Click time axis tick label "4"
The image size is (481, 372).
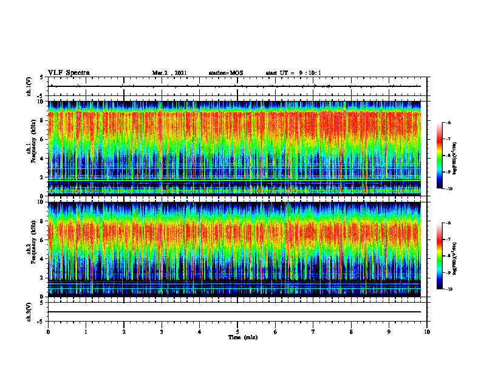[200, 332]
